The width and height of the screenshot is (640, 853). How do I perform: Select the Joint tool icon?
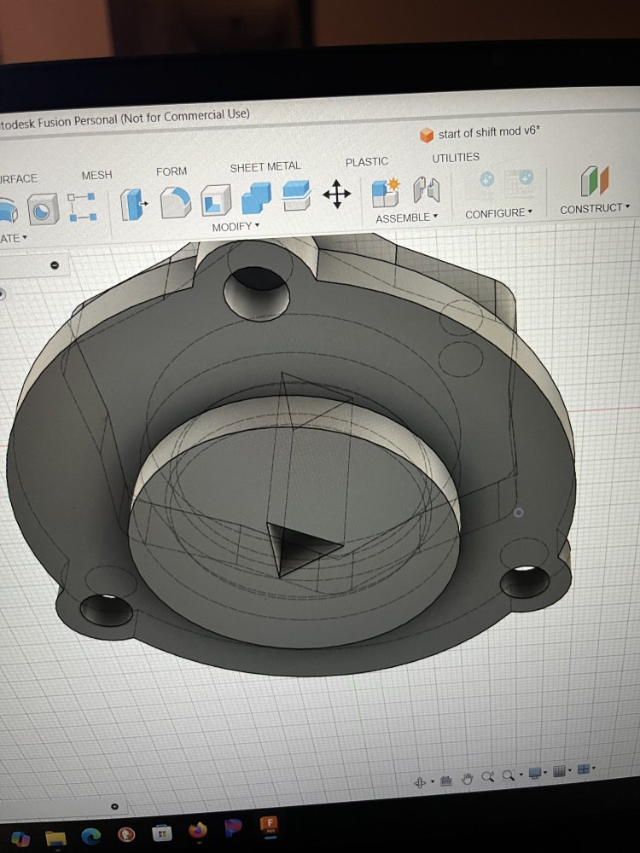(x=426, y=189)
